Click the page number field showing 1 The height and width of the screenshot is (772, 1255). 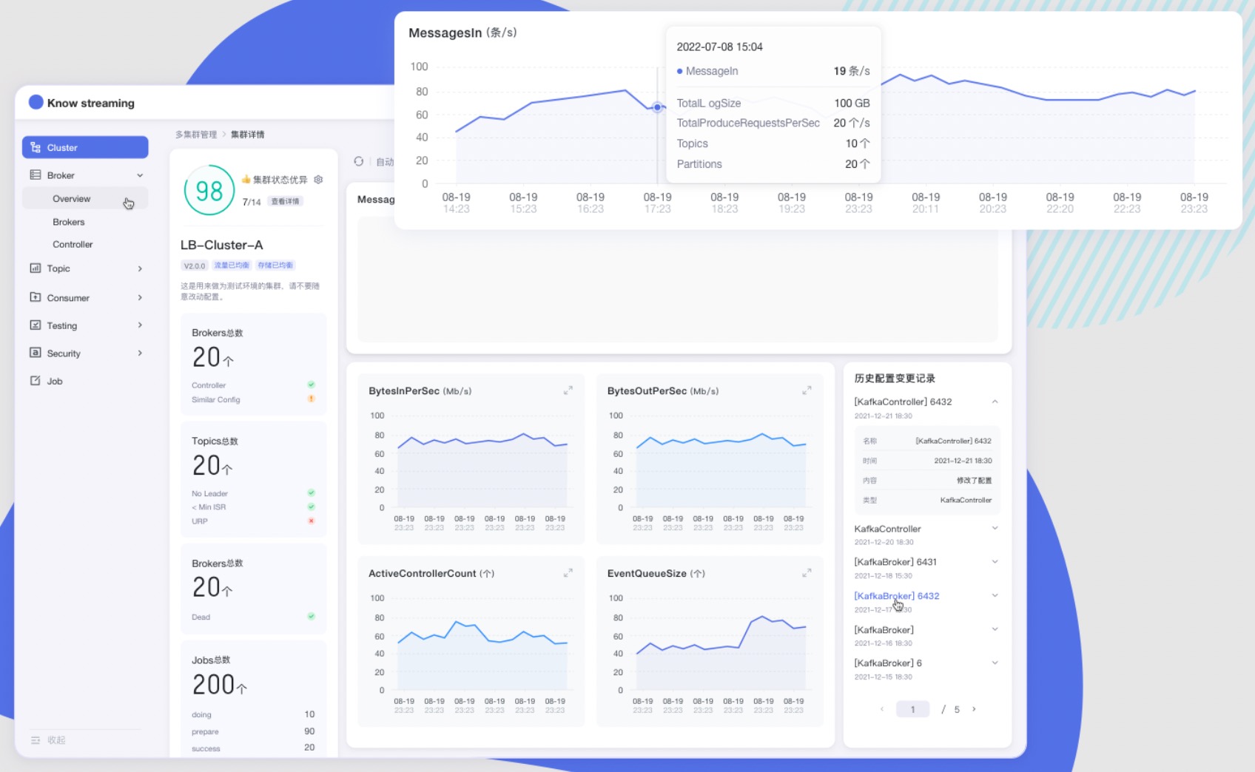point(912,709)
